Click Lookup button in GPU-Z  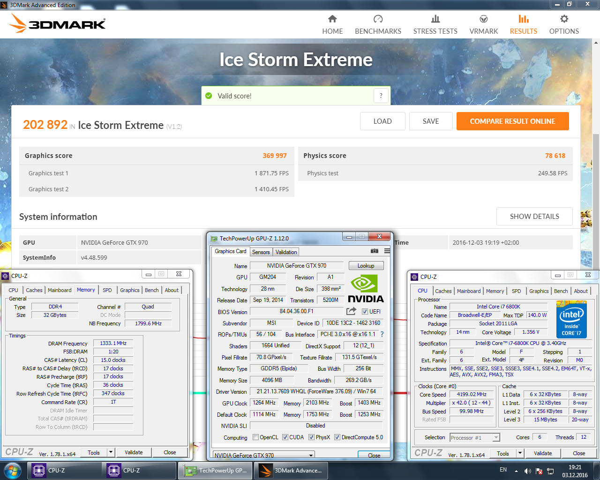coord(366,266)
